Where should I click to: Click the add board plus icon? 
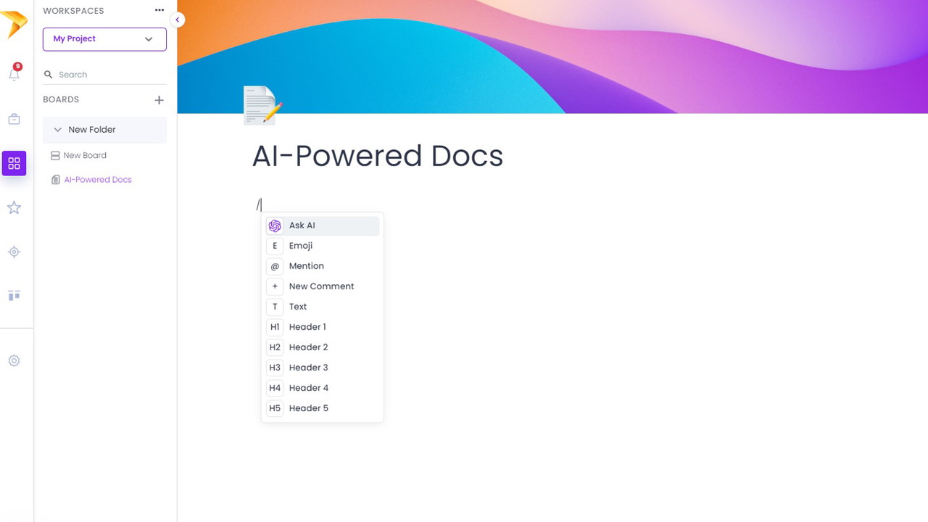[159, 100]
